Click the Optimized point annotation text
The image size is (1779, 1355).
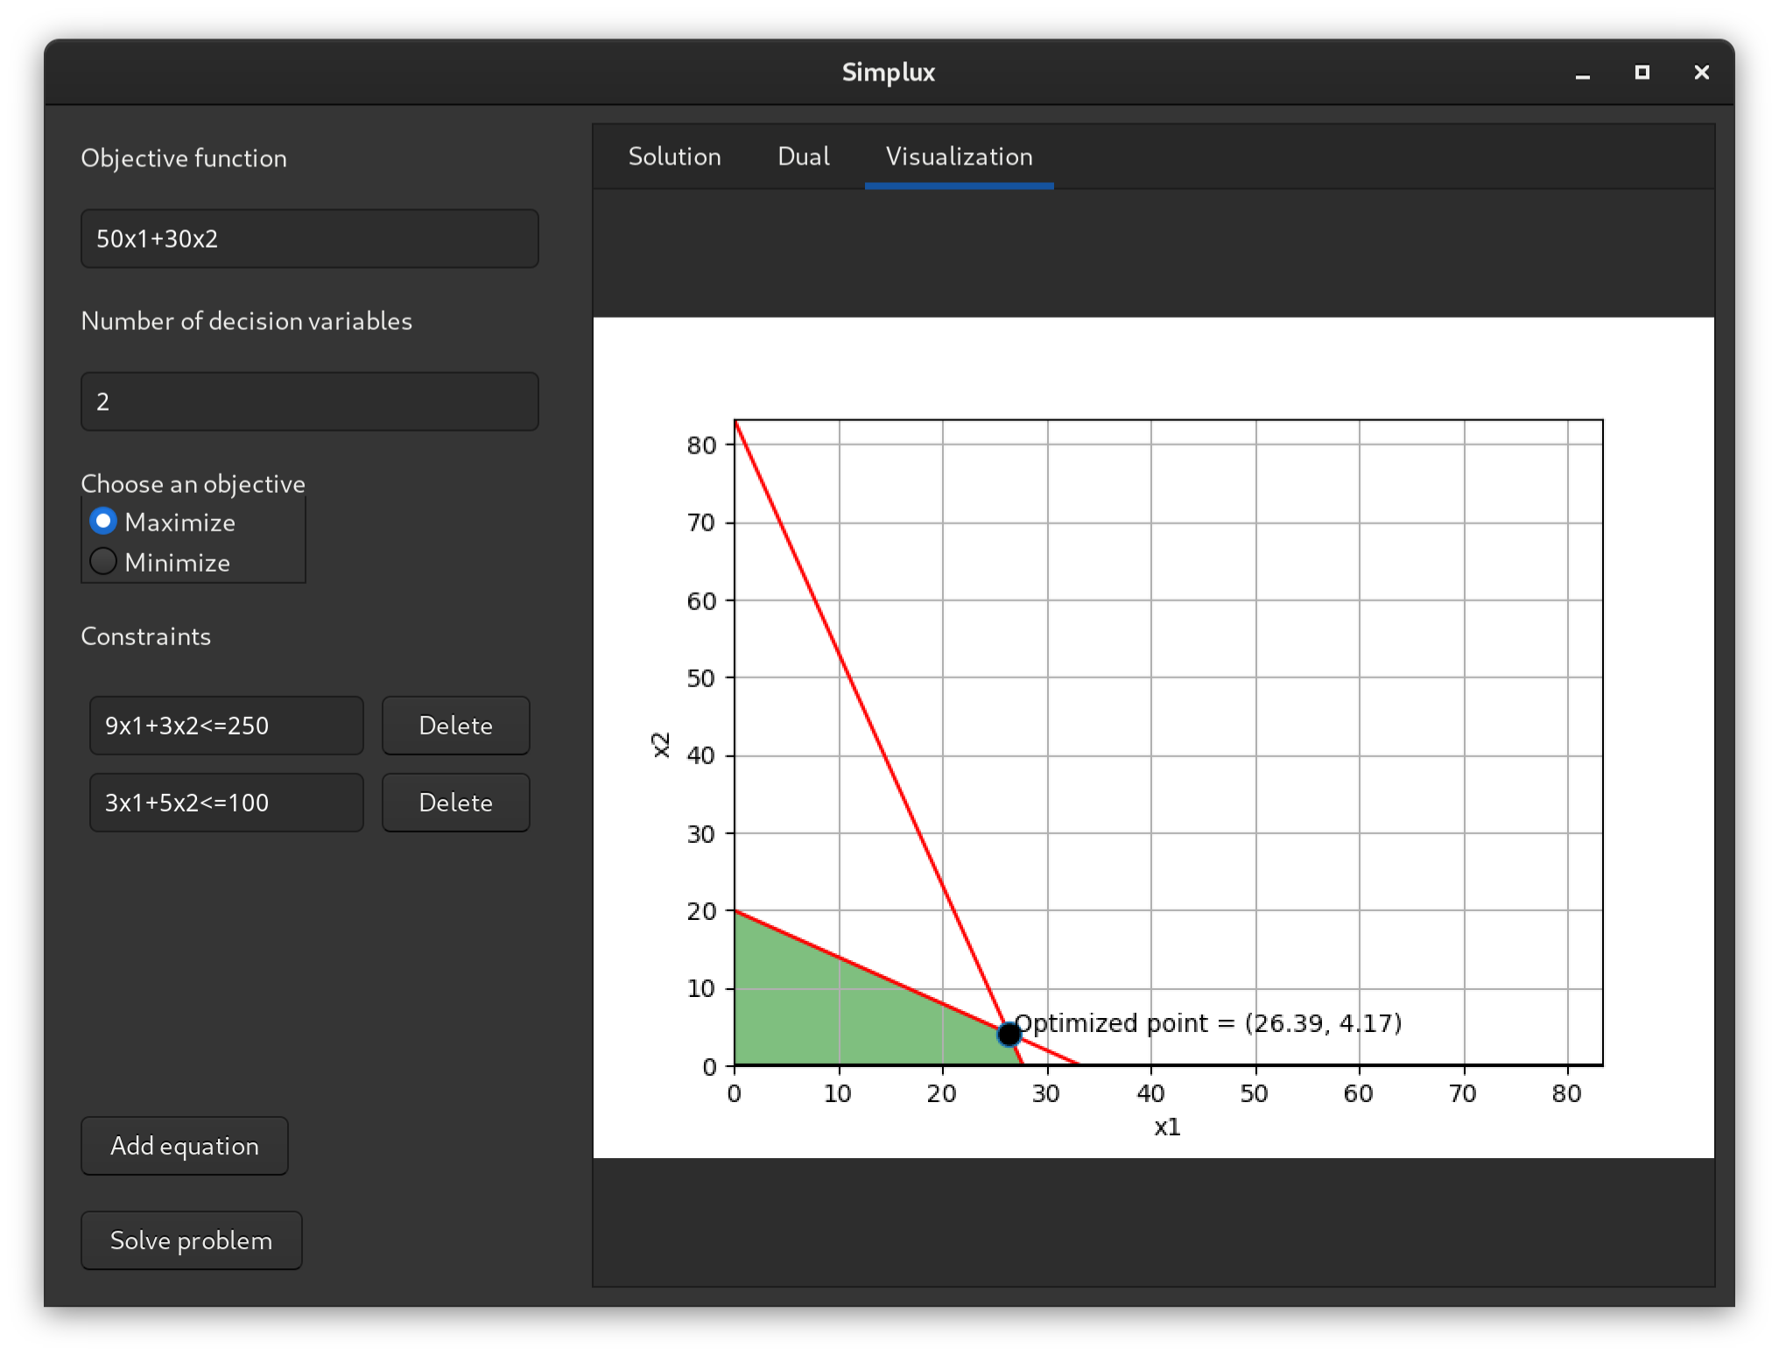(x=1208, y=1023)
